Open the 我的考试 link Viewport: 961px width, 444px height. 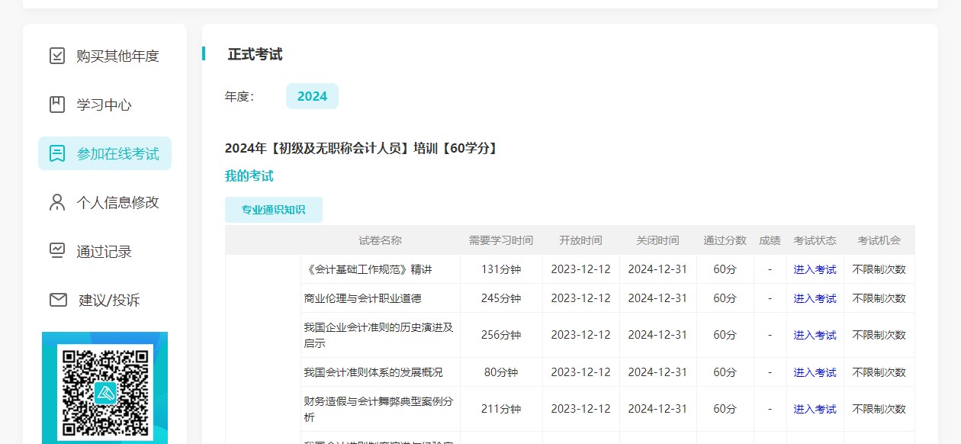click(249, 176)
